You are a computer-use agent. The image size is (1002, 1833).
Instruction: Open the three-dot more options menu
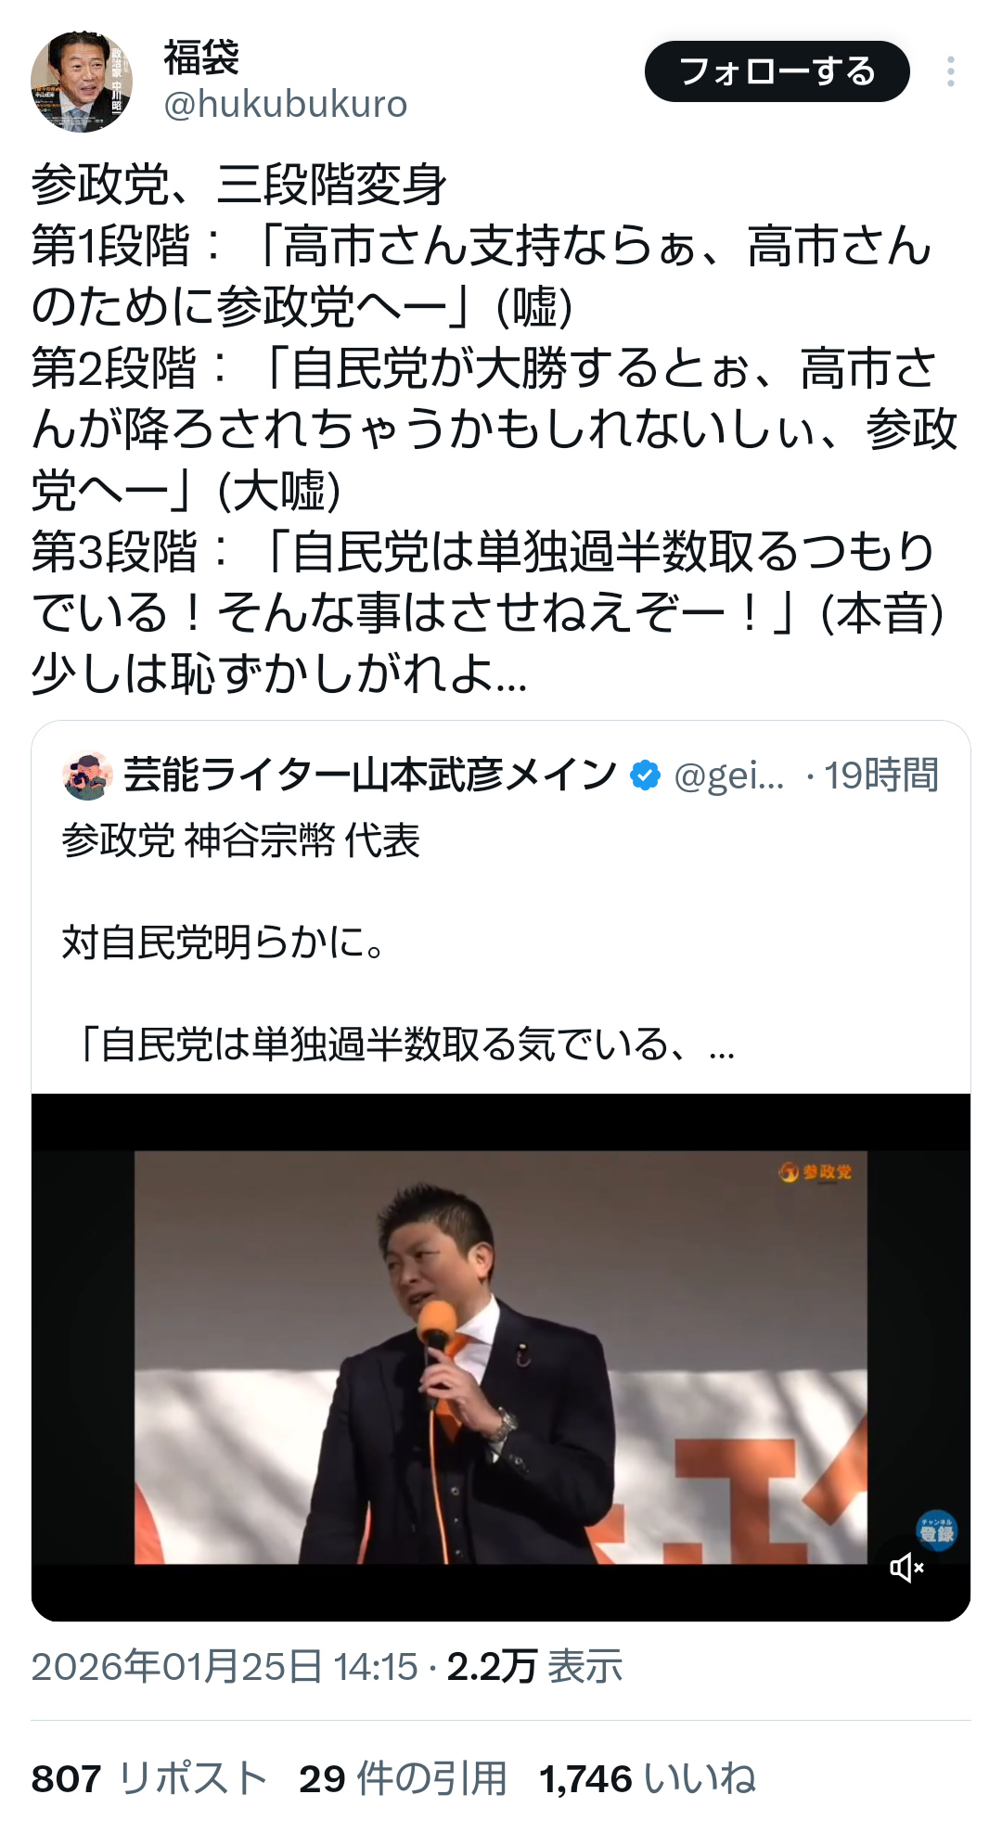pos(951,71)
